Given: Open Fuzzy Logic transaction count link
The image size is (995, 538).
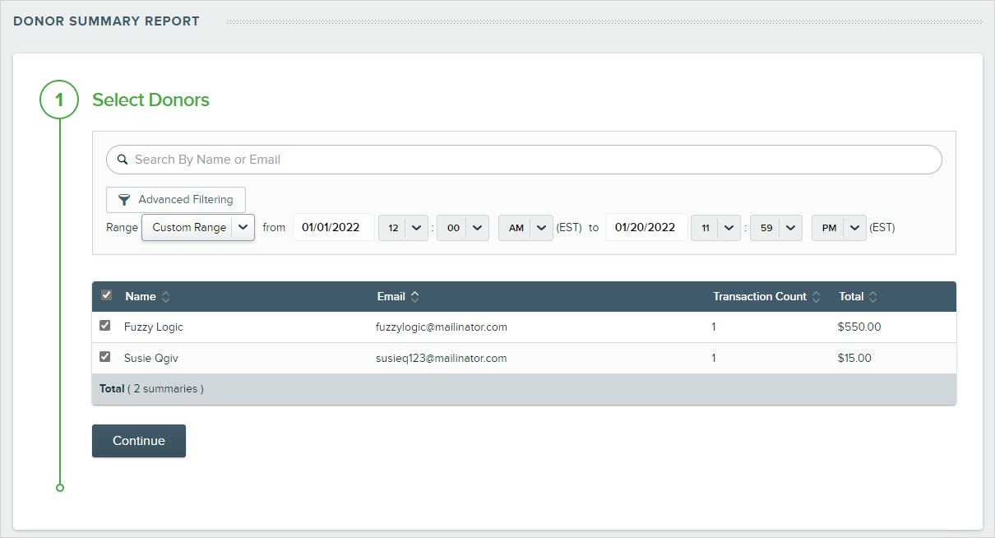Looking at the screenshot, I should click(714, 327).
